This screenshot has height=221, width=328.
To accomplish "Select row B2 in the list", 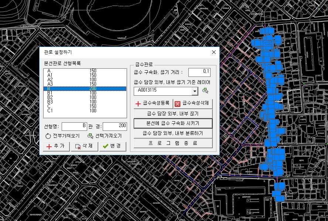I will coord(85,97).
